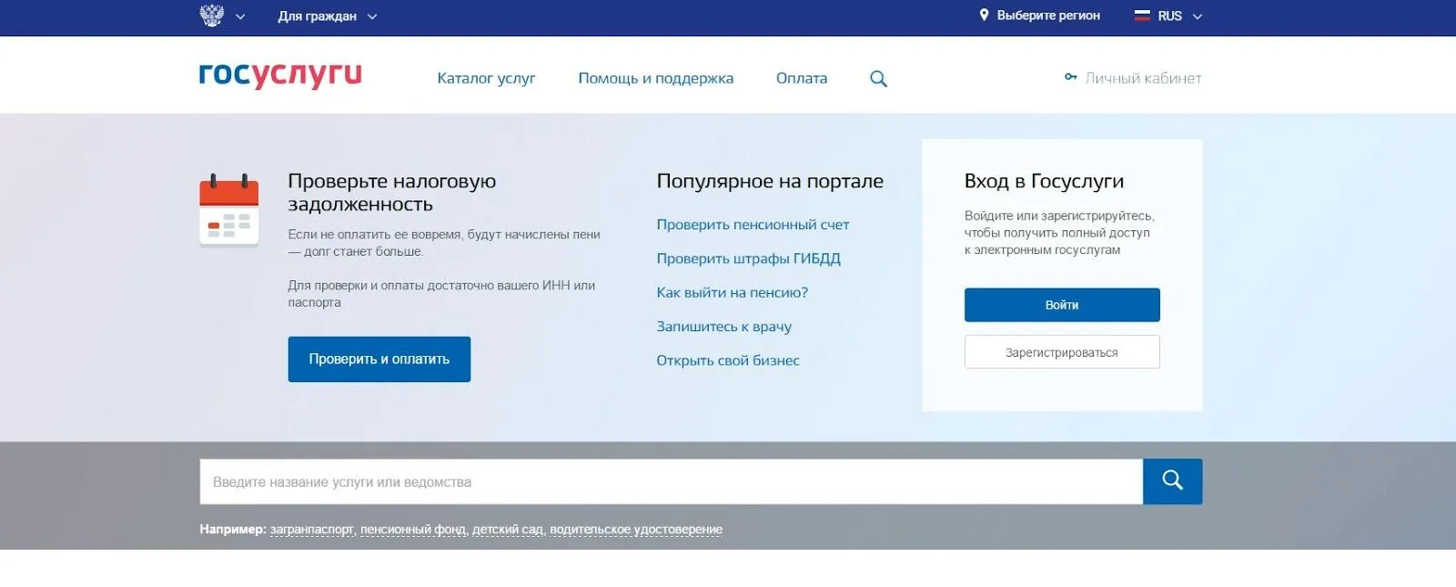Open 'Помощь и поддержка' menu item
Viewport: 1456px width, 587px height.
click(655, 78)
